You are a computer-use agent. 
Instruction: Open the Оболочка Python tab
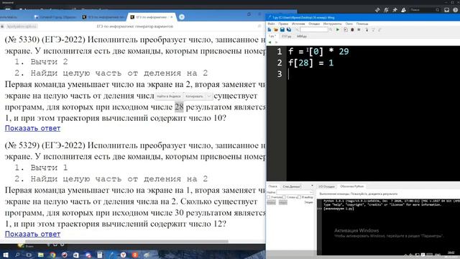coord(351,186)
